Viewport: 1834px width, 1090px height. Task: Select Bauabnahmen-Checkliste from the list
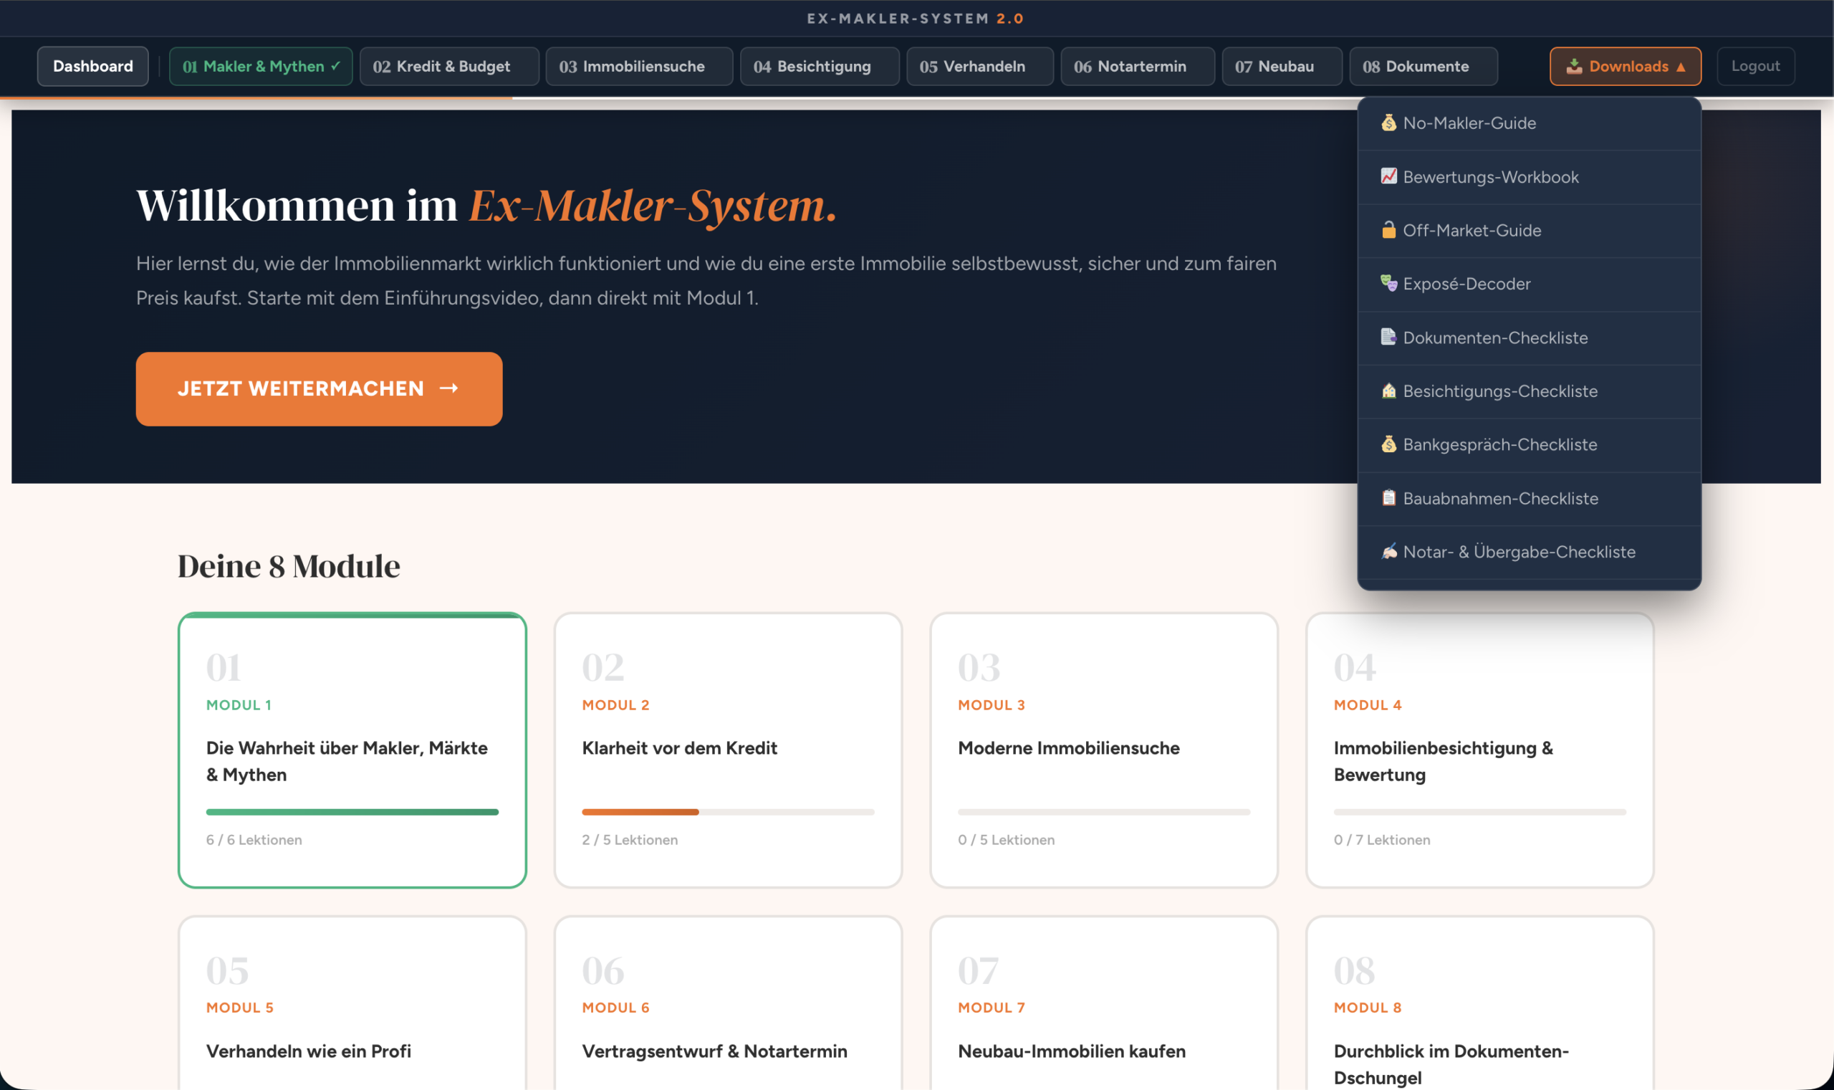coord(1530,499)
